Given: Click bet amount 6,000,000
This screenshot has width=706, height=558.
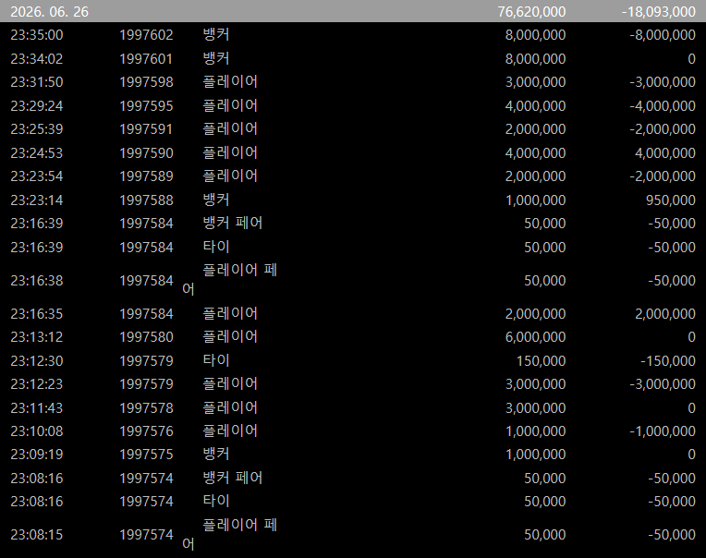Looking at the screenshot, I should [535, 337].
